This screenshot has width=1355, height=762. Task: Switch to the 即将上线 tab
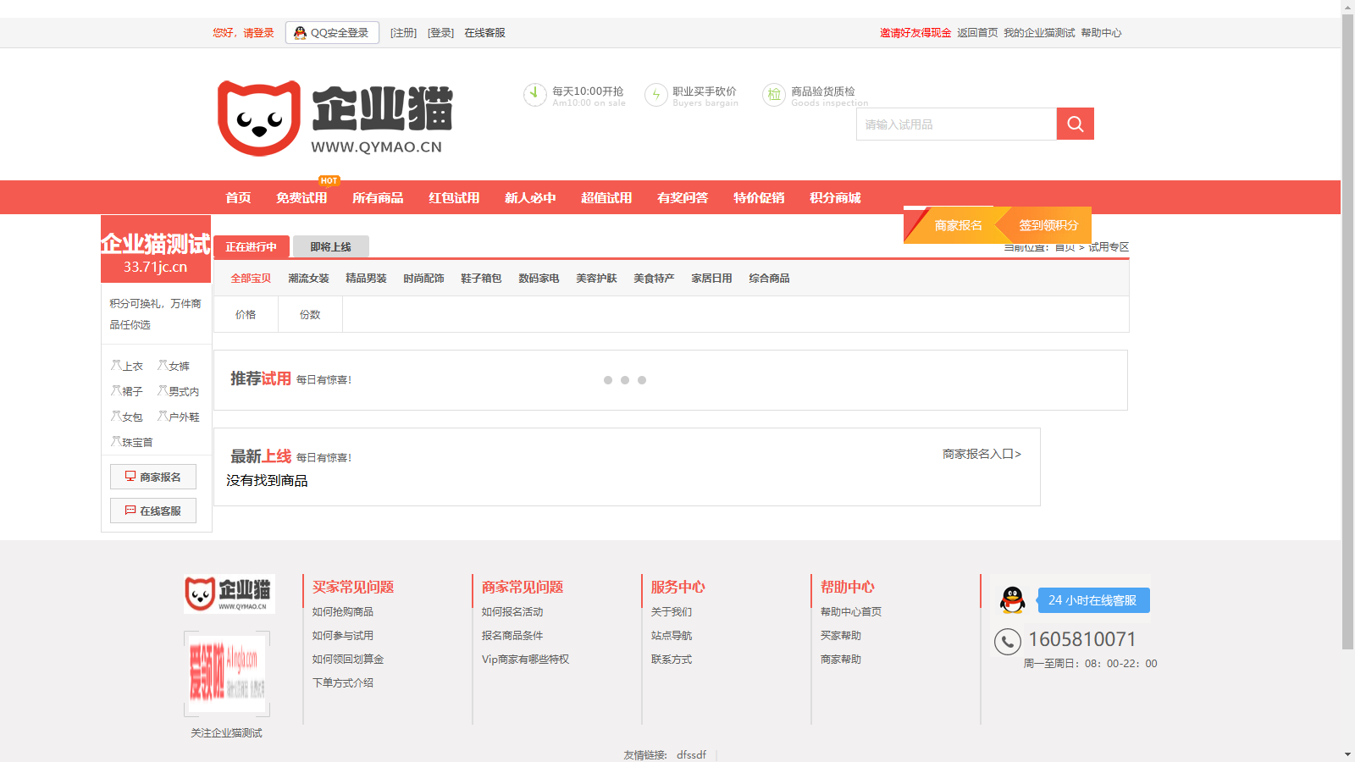pos(330,246)
